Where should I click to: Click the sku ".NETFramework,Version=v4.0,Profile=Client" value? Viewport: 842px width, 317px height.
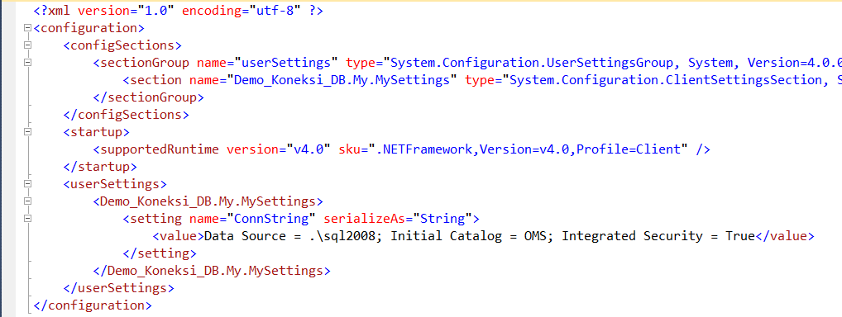tap(529, 149)
